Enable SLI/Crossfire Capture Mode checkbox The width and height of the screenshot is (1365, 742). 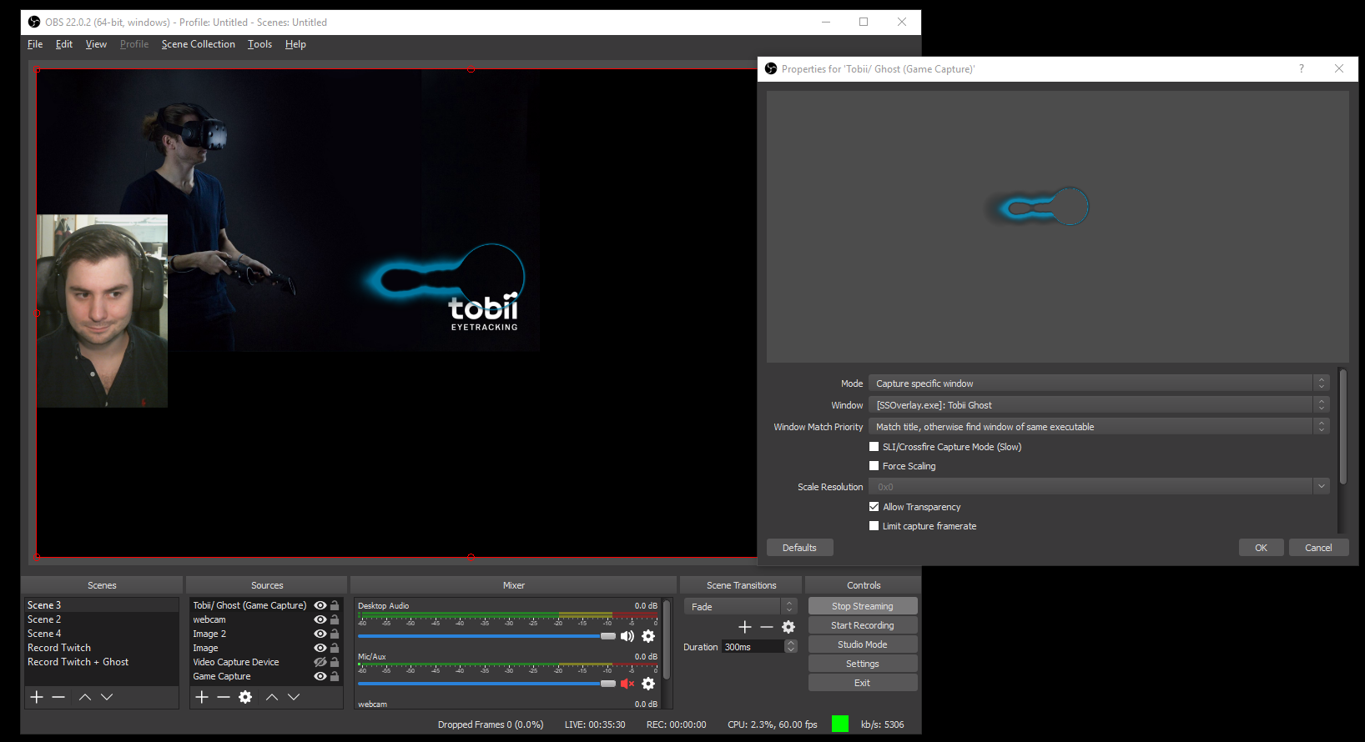pos(874,447)
